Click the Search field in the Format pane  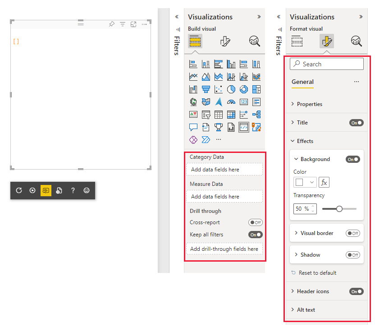tap(326, 64)
